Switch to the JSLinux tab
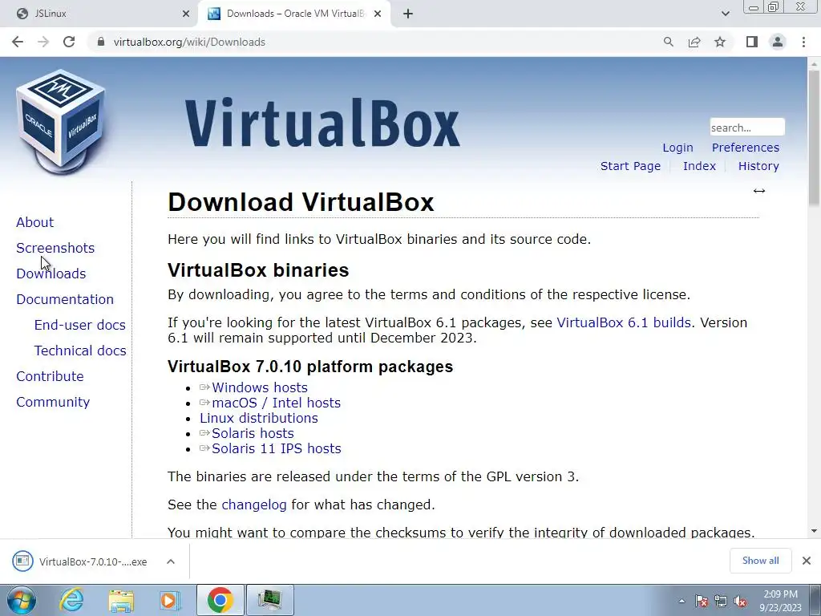Screen dimensions: 821x616 [99, 14]
